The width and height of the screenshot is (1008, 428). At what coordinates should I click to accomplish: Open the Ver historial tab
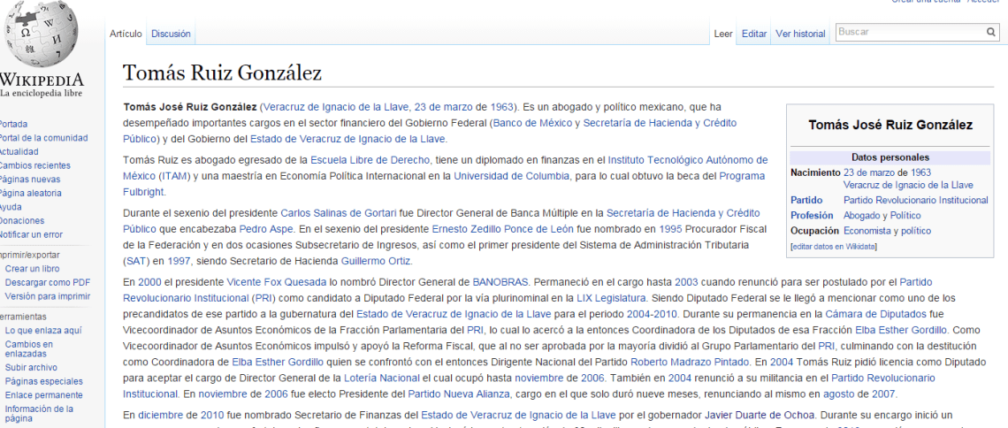pos(800,34)
